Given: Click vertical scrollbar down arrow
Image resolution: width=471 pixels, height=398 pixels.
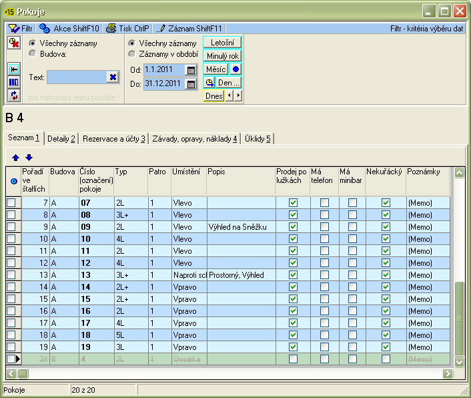Looking at the screenshot, I should pyautogui.click(x=459, y=362).
